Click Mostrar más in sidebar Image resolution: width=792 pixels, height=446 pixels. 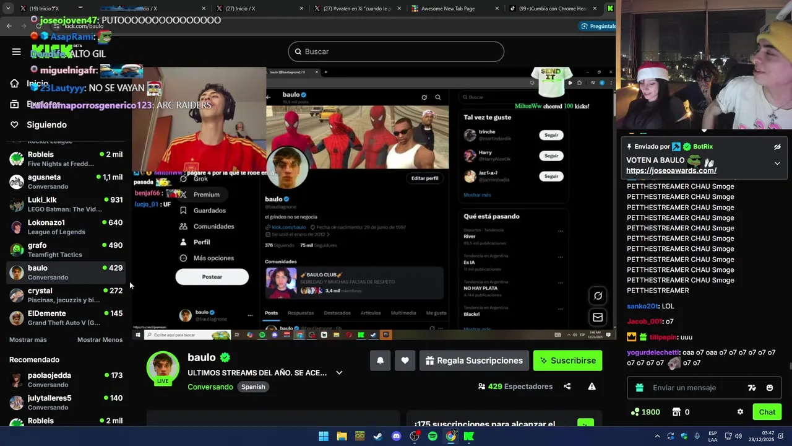pos(28,339)
